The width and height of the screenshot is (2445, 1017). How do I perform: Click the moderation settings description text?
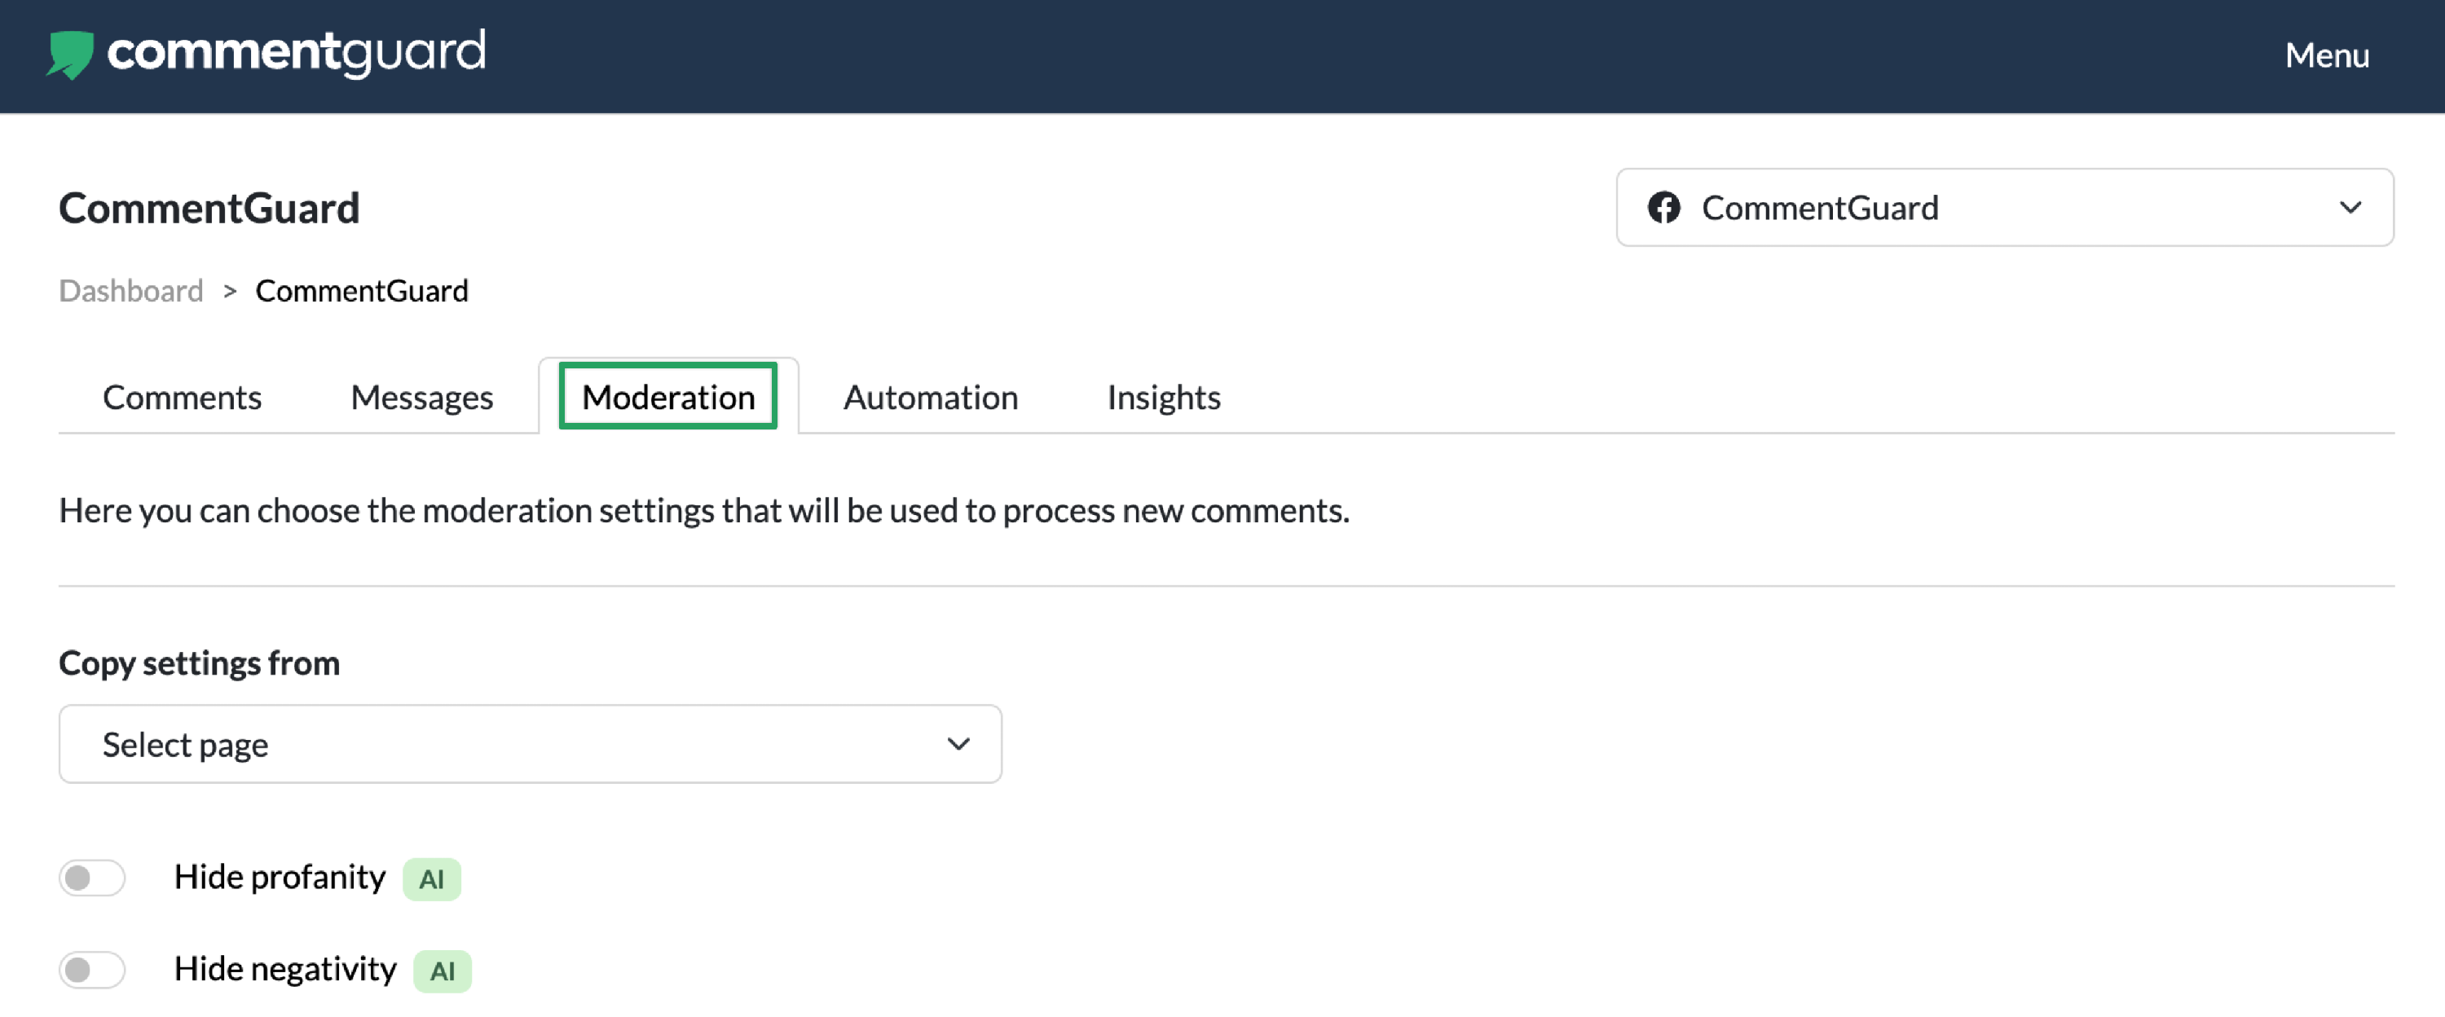tap(704, 510)
